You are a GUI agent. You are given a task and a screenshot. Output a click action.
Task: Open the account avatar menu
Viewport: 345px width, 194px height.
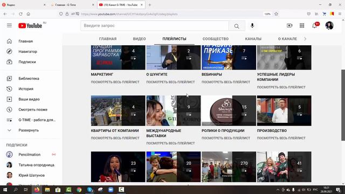[329, 26]
